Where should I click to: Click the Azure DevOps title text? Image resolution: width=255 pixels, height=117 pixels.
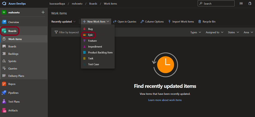coord(17,4)
